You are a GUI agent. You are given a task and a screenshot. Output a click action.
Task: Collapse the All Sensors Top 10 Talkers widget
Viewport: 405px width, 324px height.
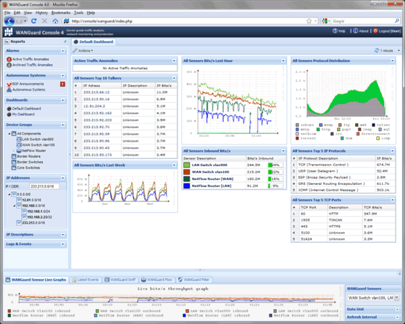[174, 78]
